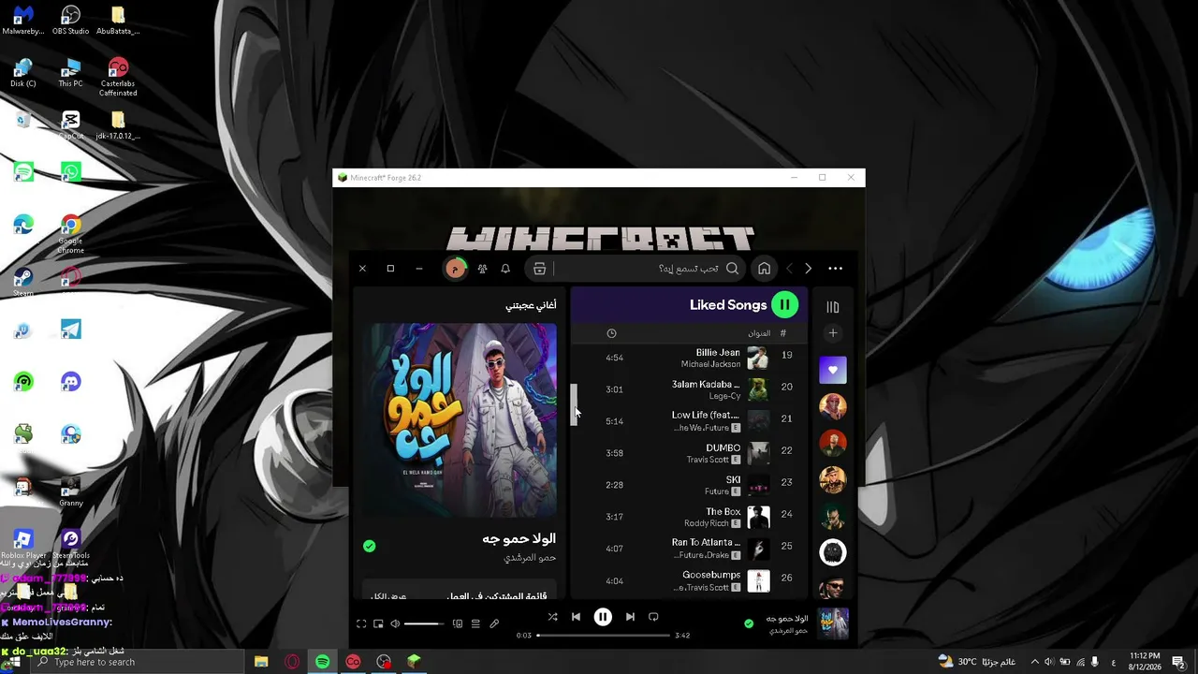The width and height of the screenshot is (1198, 674).
Task: Click the Billie Jean album art thumbnail
Action: [x=758, y=358]
